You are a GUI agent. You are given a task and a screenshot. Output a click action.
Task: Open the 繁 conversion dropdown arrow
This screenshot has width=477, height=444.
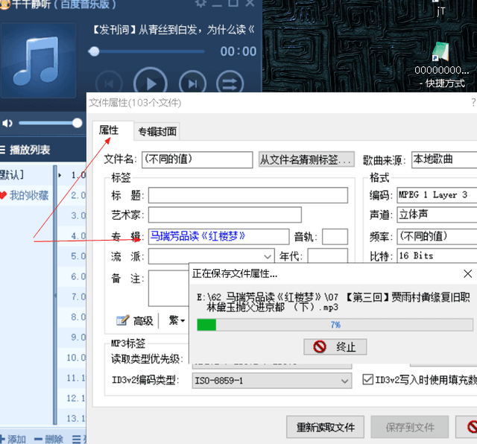coord(183,320)
